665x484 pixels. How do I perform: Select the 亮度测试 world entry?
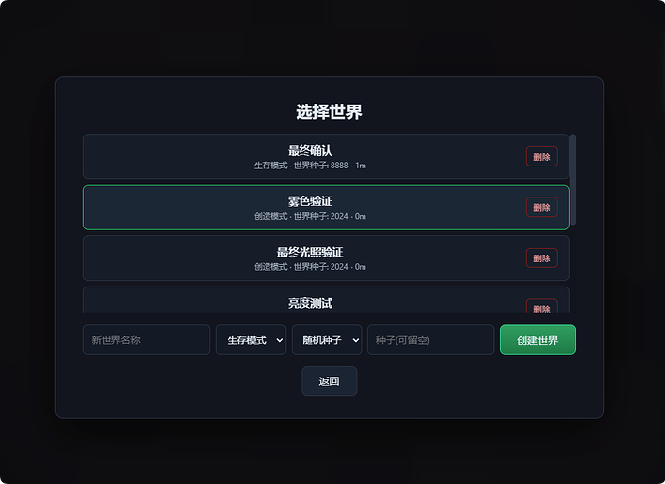pyautogui.click(x=326, y=300)
